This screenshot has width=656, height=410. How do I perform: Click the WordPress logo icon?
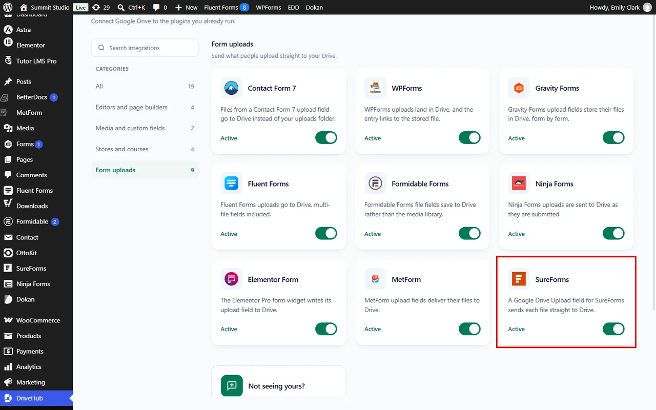coord(8,8)
